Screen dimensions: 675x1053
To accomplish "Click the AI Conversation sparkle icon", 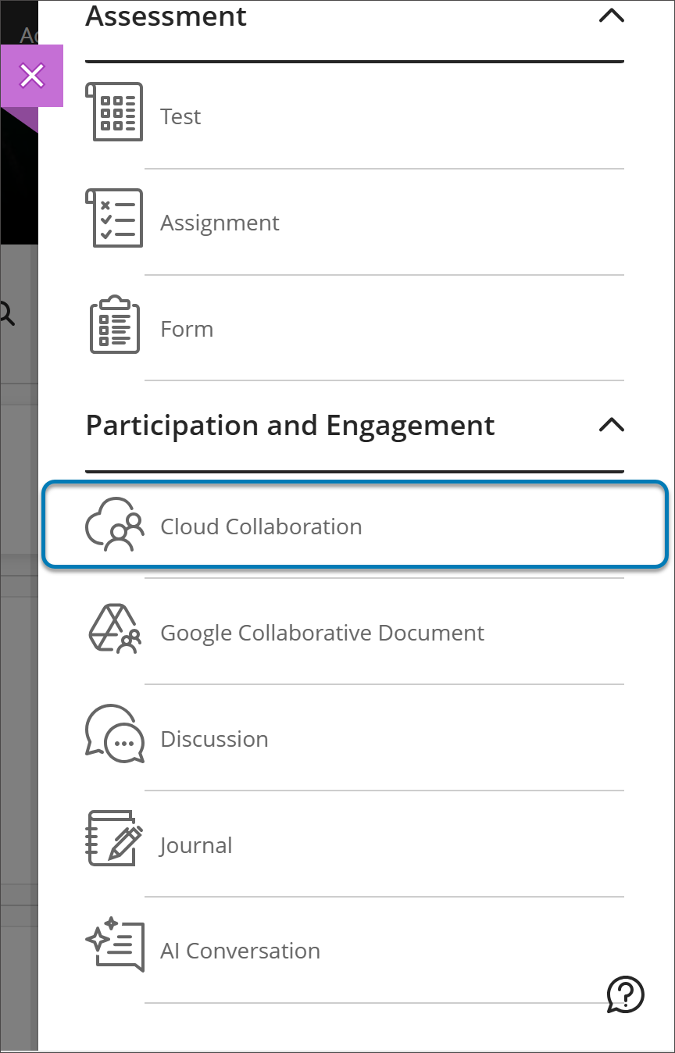I will (x=114, y=948).
